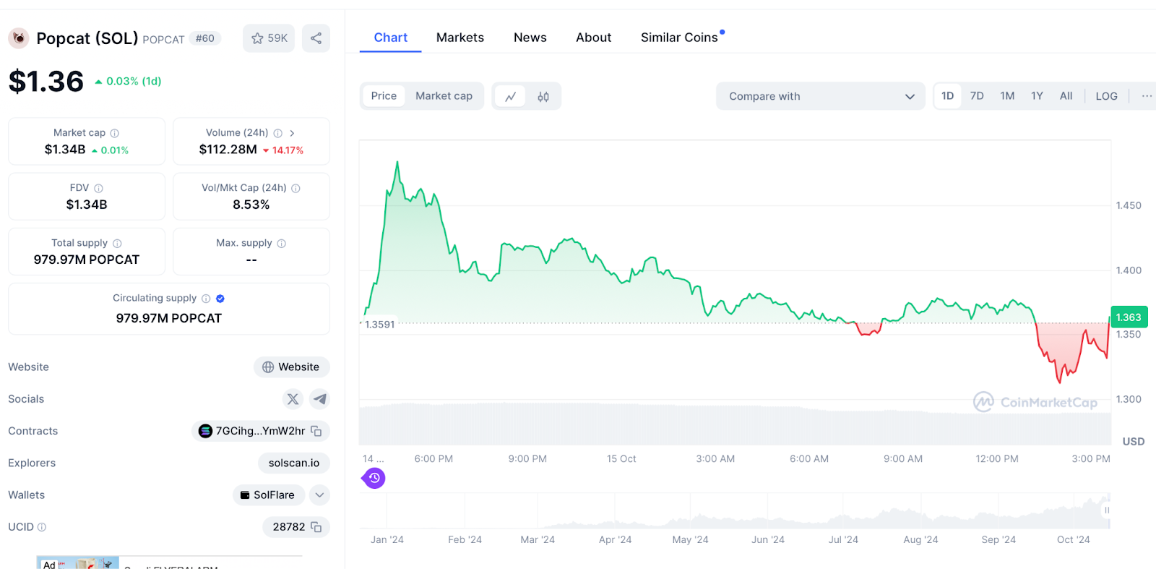Open the X (Twitter) social icon
1156x569 pixels.
click(x=293, y=399)
